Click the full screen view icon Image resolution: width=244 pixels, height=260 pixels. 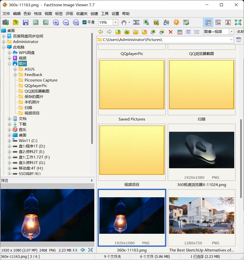click(238, 22)
